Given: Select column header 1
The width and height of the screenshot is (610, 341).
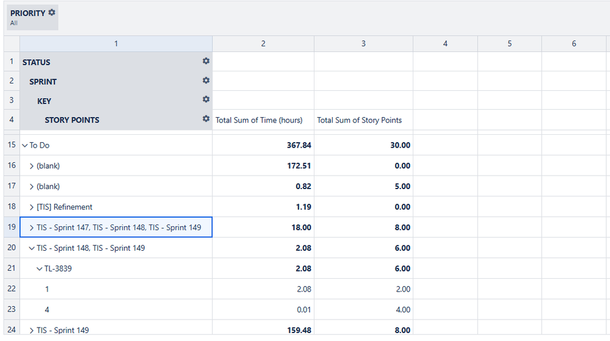Looking at the screenshot, I should [116, 43].
